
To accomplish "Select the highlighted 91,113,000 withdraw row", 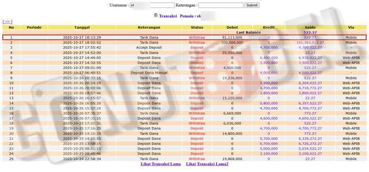I will click(184, 38).
